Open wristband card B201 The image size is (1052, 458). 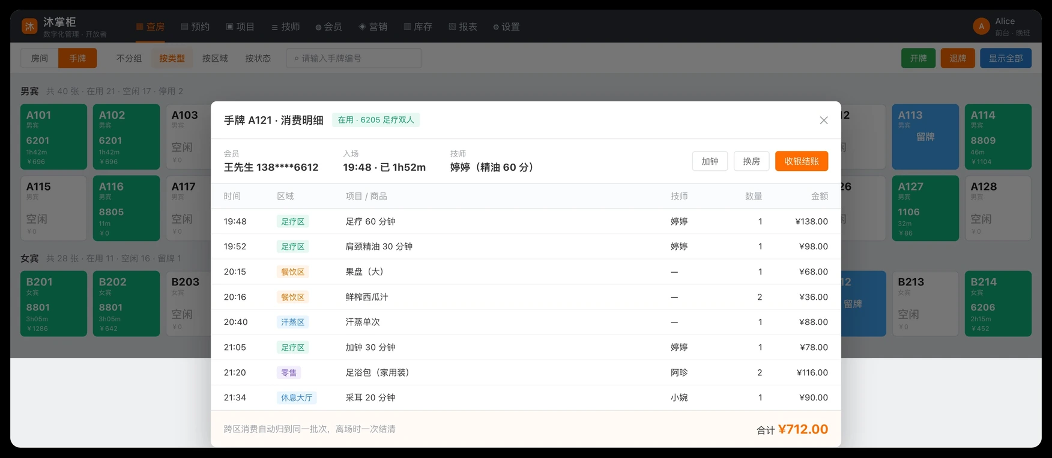coord(53,303)
